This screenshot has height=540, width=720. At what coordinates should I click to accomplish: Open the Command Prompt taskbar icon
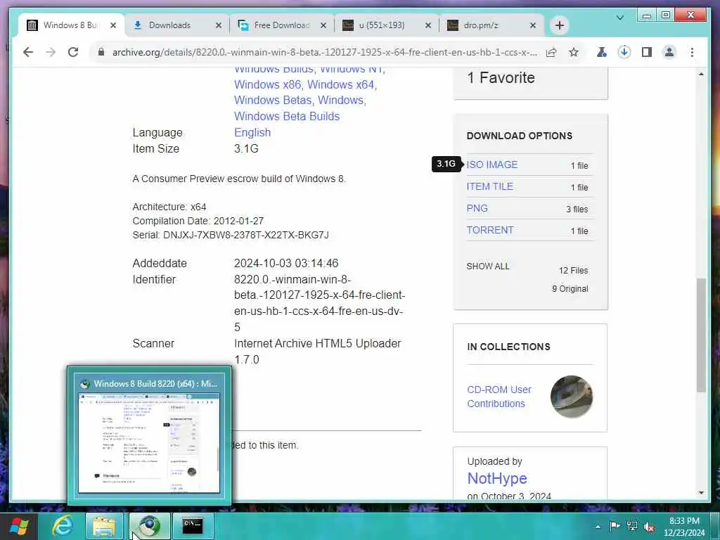click(193, 526)
